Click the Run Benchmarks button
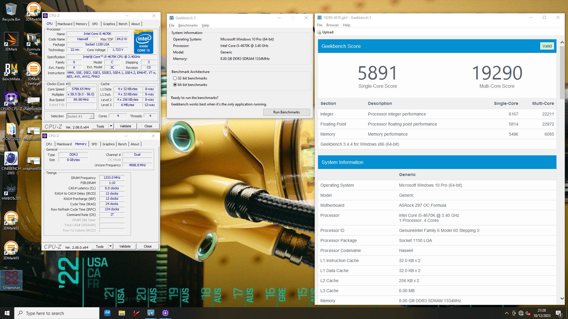568x319 pixels. coord(286,112)
